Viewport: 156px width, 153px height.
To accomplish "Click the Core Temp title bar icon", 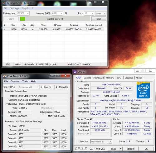I will pyautogui.click(x=4, y=76).
